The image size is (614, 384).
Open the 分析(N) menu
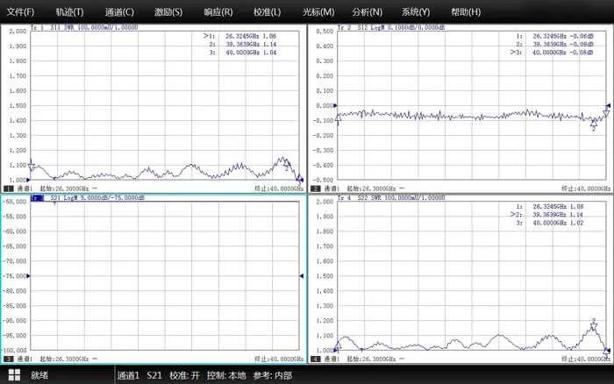pos(367,12)
